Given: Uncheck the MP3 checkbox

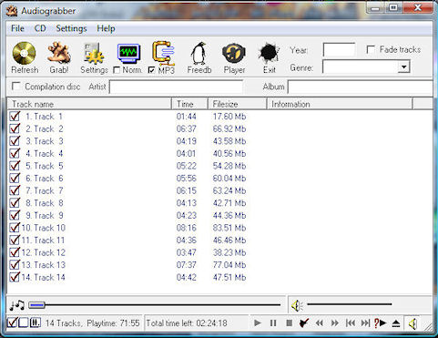Looking at the screenshot, I should tap(151, 70).
